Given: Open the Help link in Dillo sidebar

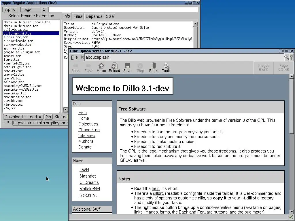Looking at the screenshot, I should coord(82,113).
